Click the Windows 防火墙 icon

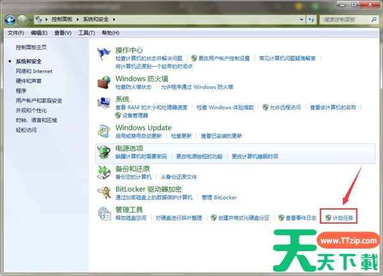click(105, 82)
